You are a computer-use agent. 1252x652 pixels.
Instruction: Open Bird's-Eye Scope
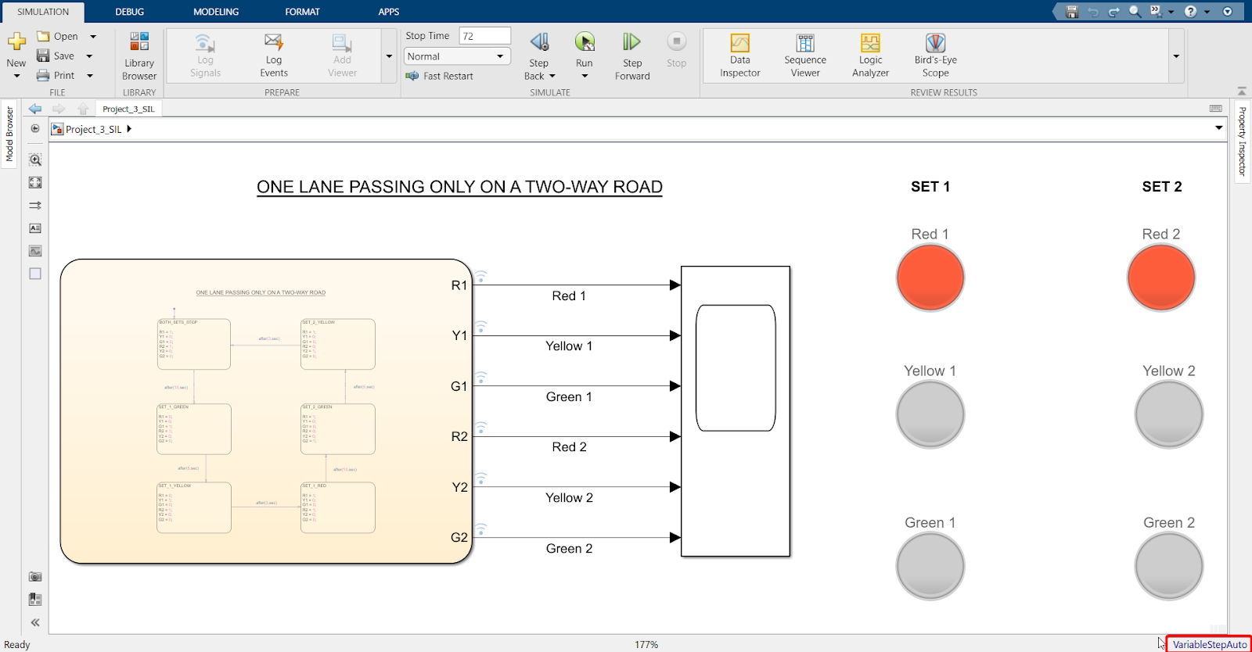pos(936,56)
